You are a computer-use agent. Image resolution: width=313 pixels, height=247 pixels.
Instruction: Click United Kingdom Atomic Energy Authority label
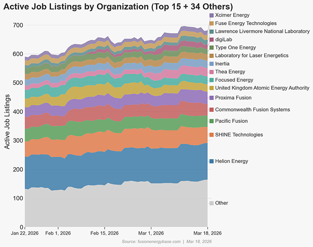262,88
